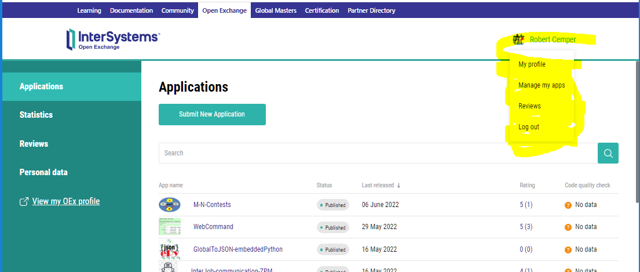Image resolution: width=640 pixels, height=272 pixels.
Task: Click the Published badge for M-N-Contests
Action: coord(333,205)
